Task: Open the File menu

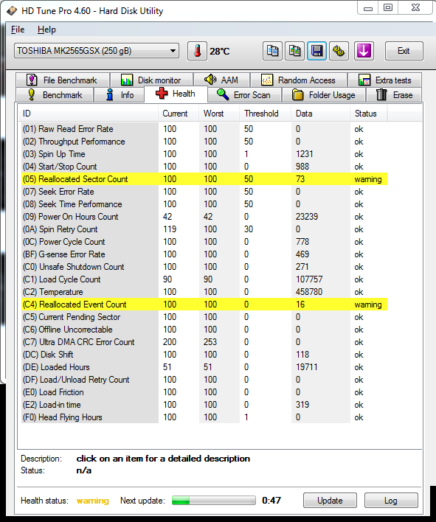Action: pyautogui.click(x=18, y=29)
